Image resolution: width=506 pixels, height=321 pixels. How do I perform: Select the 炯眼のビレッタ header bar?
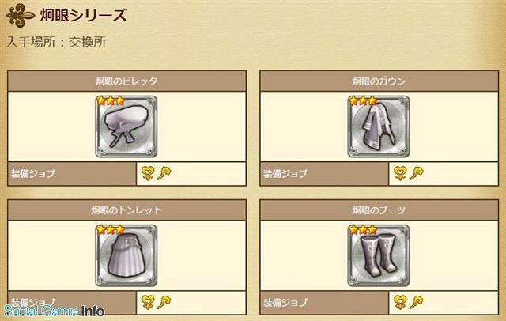126,81
